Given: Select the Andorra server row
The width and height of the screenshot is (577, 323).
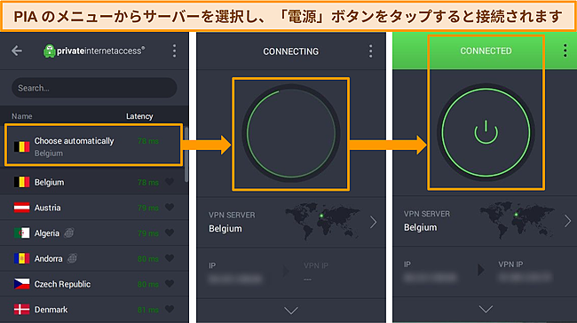Looking at the screenshot, I should coord(92,258).
